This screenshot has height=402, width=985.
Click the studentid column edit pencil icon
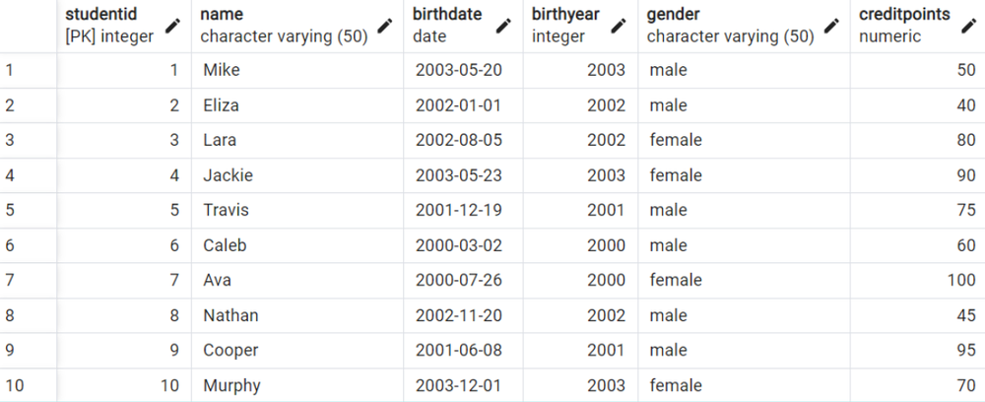tap(172, 26)
